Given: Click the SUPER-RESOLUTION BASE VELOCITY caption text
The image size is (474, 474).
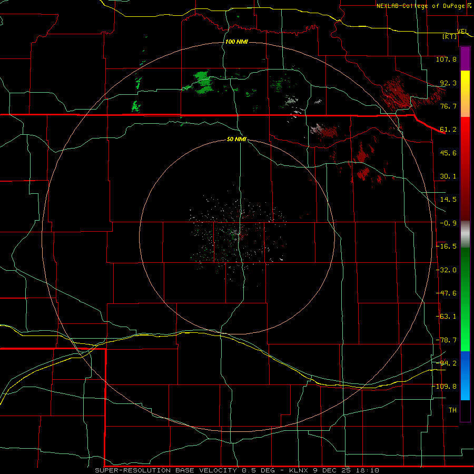Looking at the screenshot, I should [x=166, y=470].
